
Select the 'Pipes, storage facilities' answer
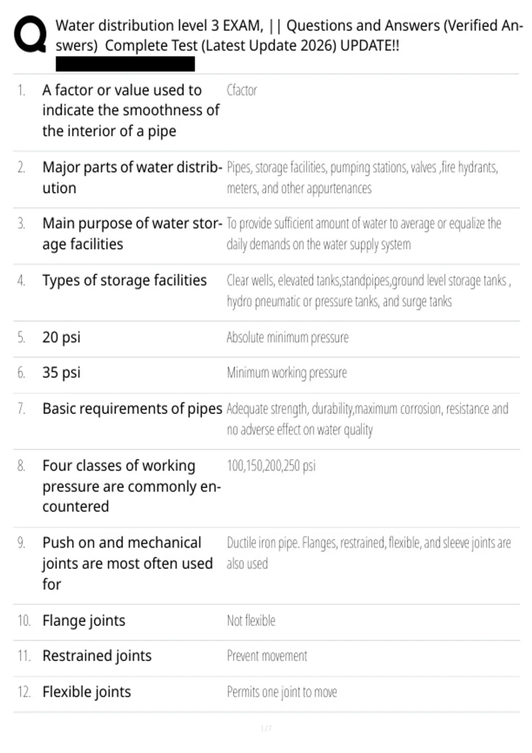point(362,178)
